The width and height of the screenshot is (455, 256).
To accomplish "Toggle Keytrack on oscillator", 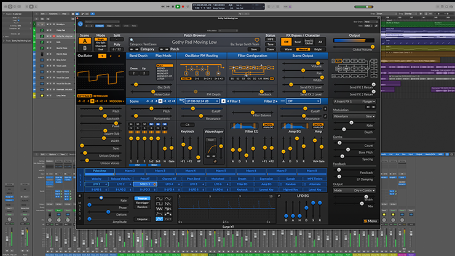I will pyautogui.click(x=85, y=96).
